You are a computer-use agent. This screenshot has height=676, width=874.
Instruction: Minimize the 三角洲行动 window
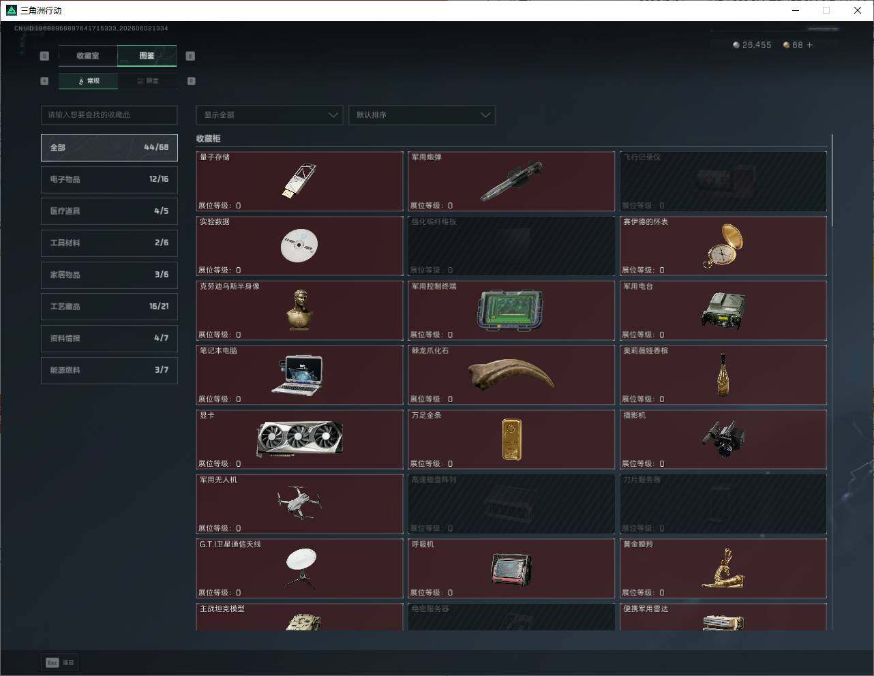pos(796,10)
